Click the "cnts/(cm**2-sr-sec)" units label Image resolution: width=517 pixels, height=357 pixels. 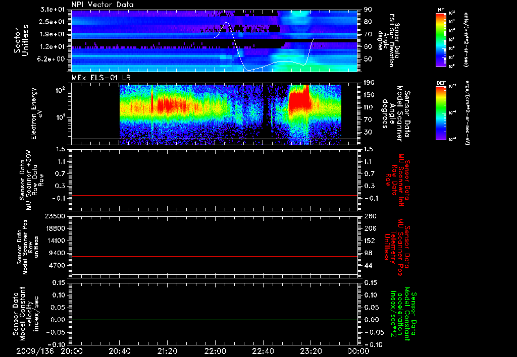click(466, 39)
